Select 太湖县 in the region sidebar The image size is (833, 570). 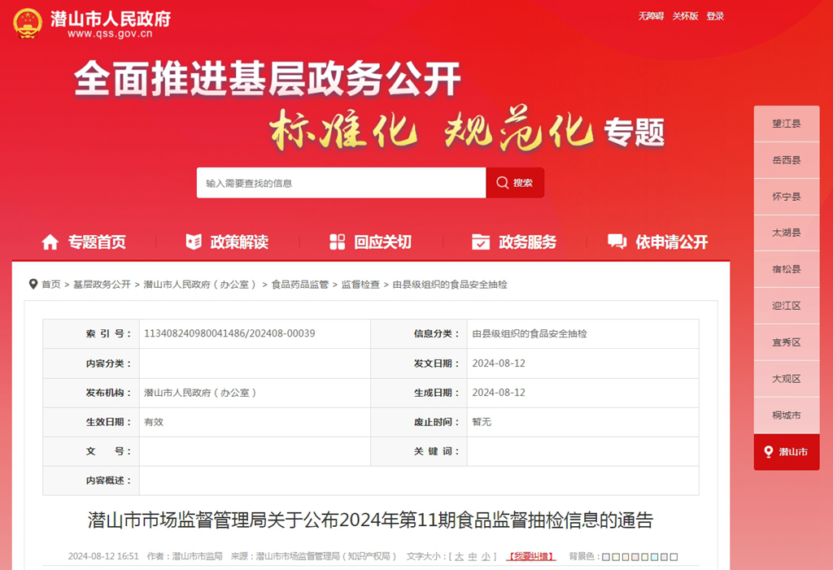pyautogui.click(x=787, y=233)
